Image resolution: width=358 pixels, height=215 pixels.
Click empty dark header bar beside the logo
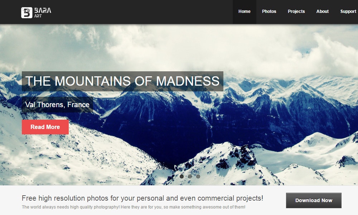tap(137, 12)
